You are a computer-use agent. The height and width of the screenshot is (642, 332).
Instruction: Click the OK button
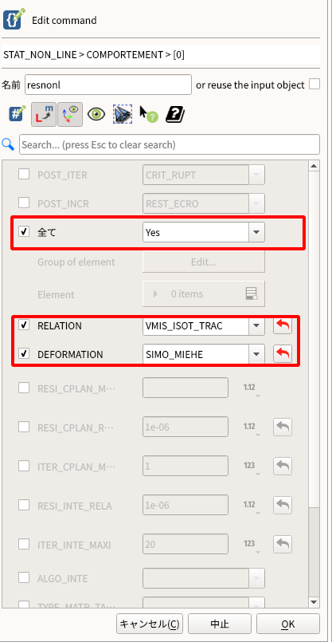pos(288,624)
